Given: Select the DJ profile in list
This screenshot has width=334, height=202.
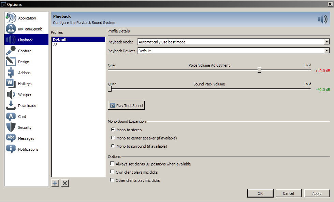Looking at the screenshot, I should click(78, 44).
